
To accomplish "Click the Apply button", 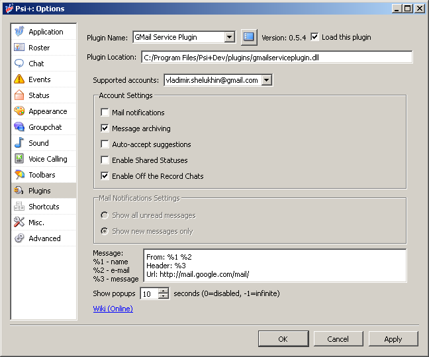I will (393, 339).
